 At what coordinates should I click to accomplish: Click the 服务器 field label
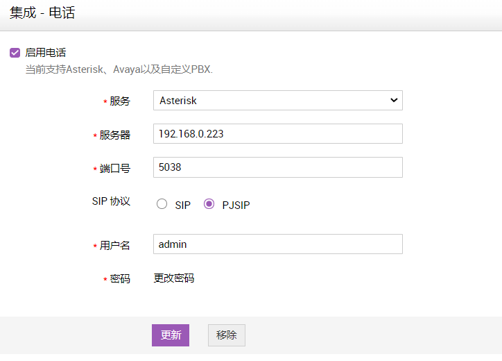pos(114,135)
